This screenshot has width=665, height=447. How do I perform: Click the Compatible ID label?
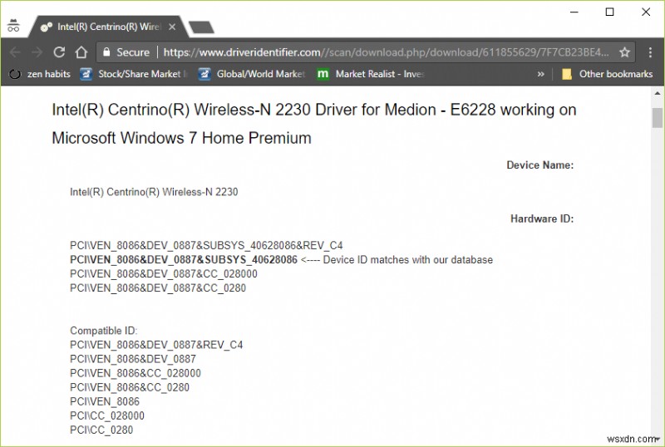(x=103, y=331)
